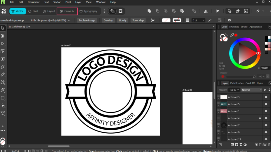Click the context toolbar settings gear

coord(229,20)
